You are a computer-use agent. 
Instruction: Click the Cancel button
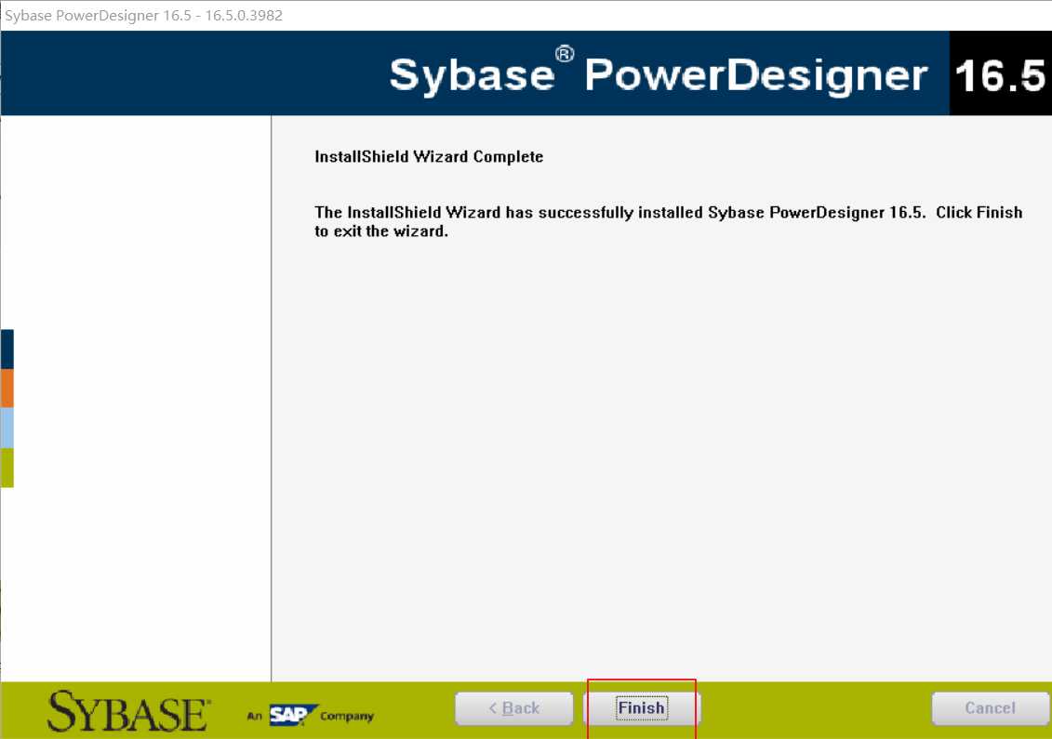click(991, 709)
